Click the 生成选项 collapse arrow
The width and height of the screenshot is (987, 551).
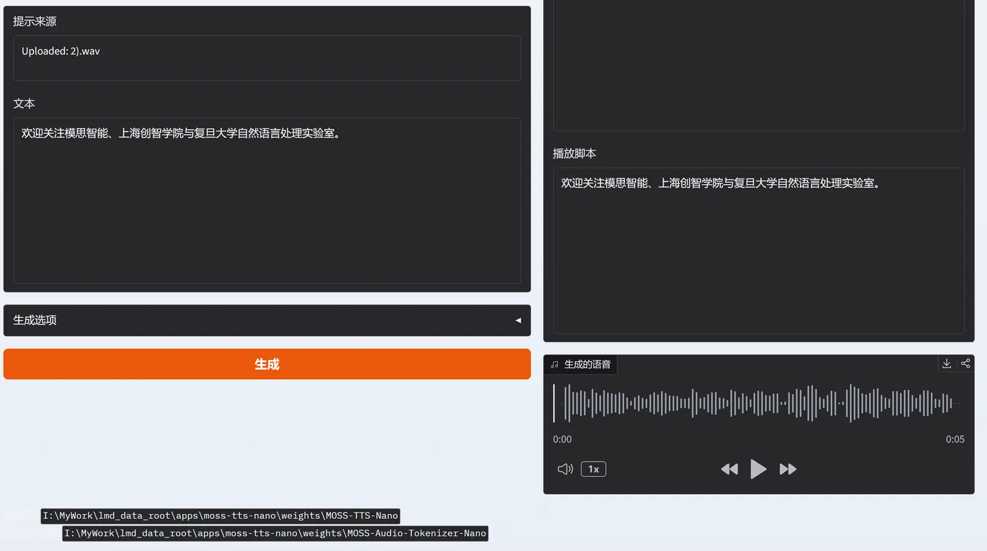518,320
